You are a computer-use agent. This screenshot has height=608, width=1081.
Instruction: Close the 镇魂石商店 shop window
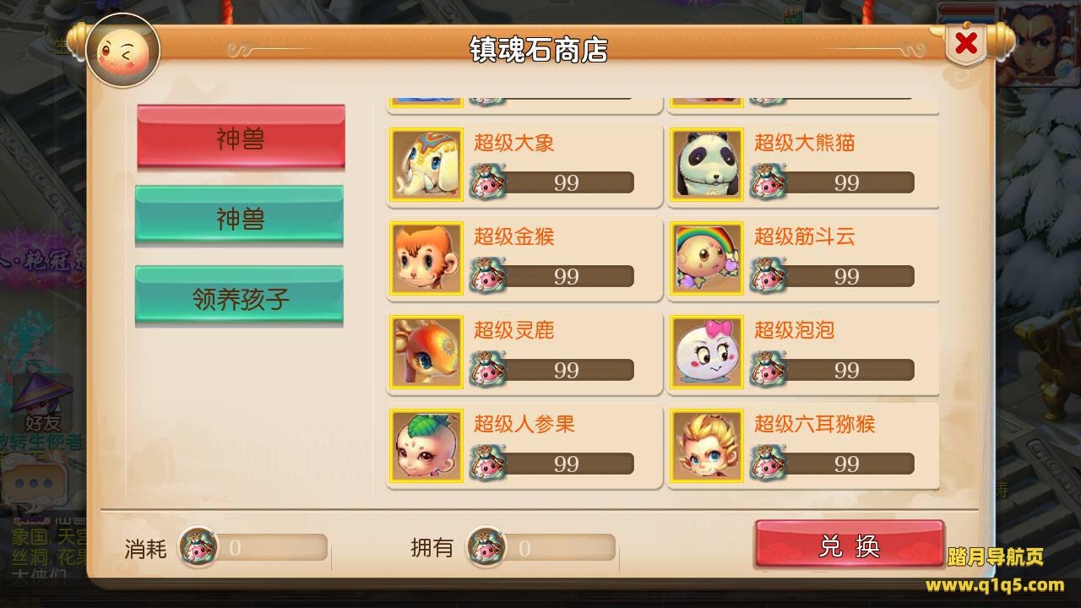966,43
